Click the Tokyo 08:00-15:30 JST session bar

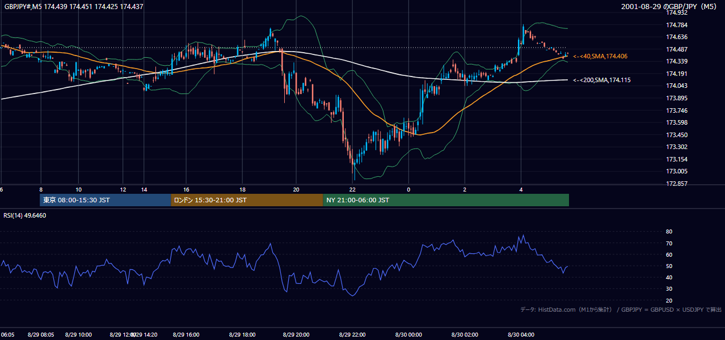pos(106,200)
